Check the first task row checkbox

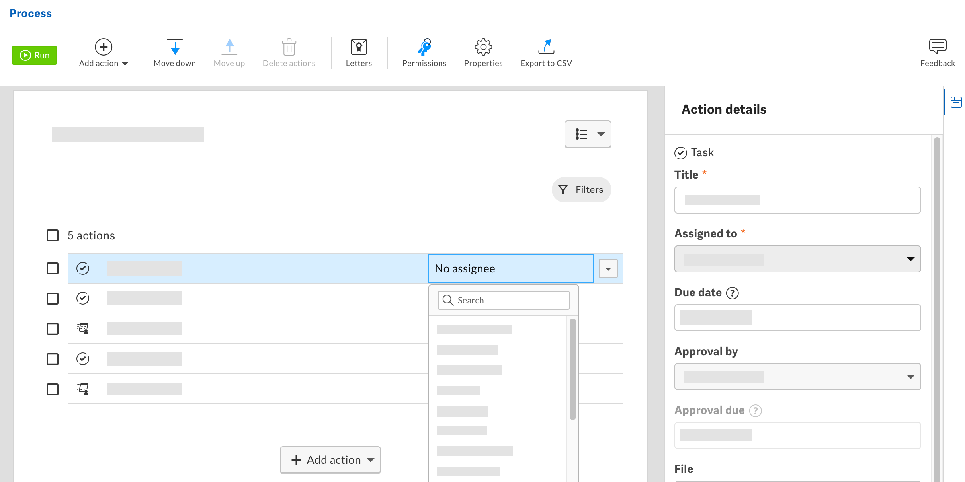(x=52, y=268)
